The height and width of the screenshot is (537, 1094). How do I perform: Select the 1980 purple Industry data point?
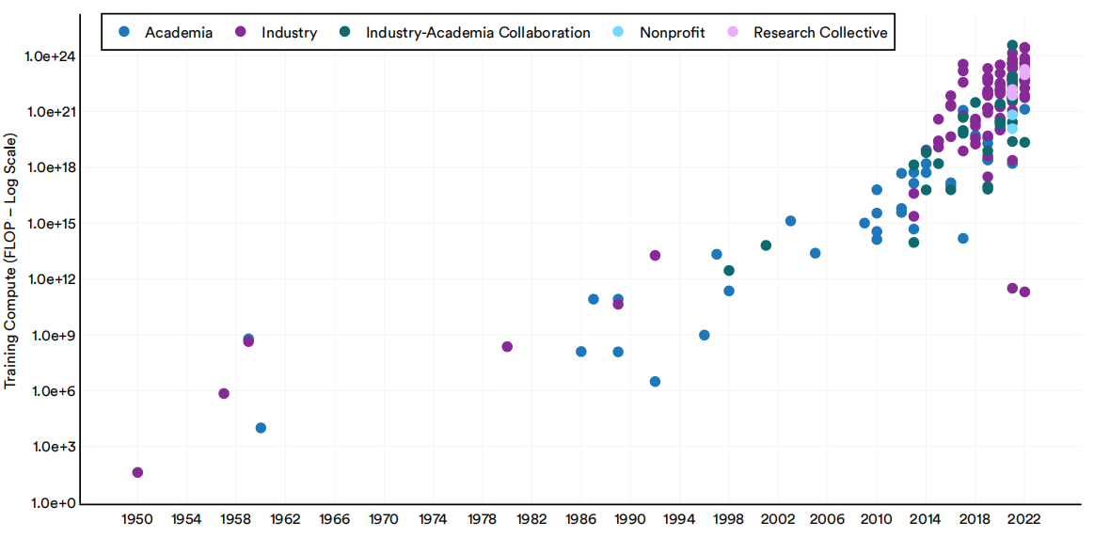tap(507, 347)
